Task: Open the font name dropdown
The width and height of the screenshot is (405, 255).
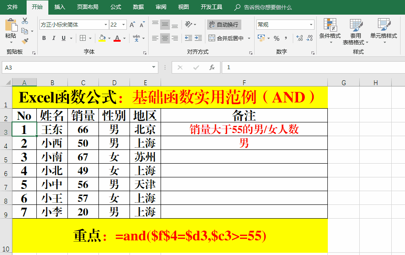Action: pyautogui.click(x=106, y=25)
